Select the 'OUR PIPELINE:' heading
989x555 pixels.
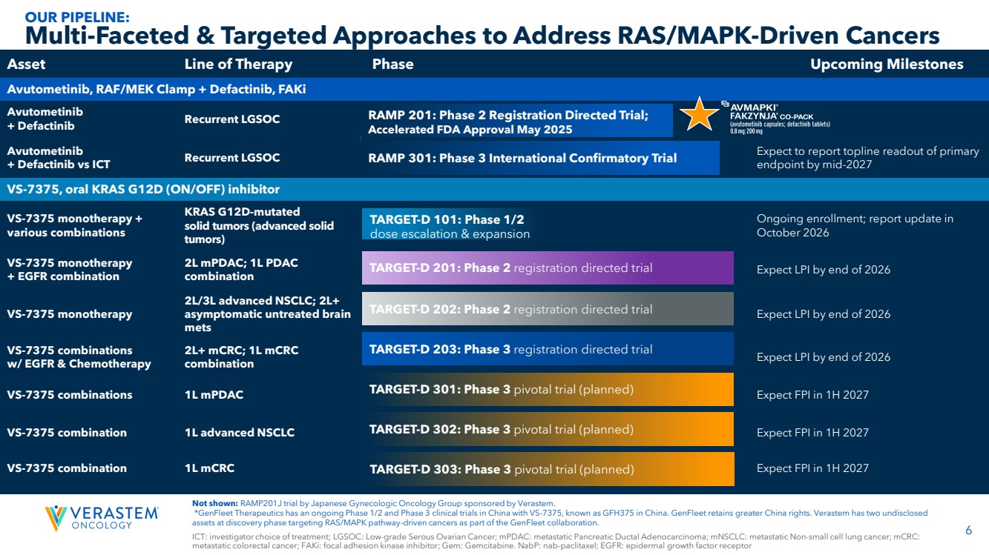tap(77, 16)
